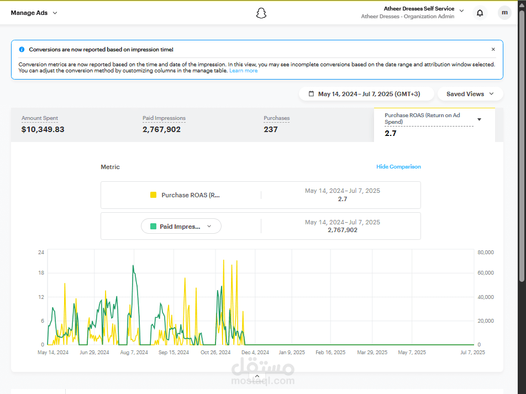Click the 'Dec 4, 2024' axis label
The width and height of the screenshot is (526, 394).
tap(255, 353)
